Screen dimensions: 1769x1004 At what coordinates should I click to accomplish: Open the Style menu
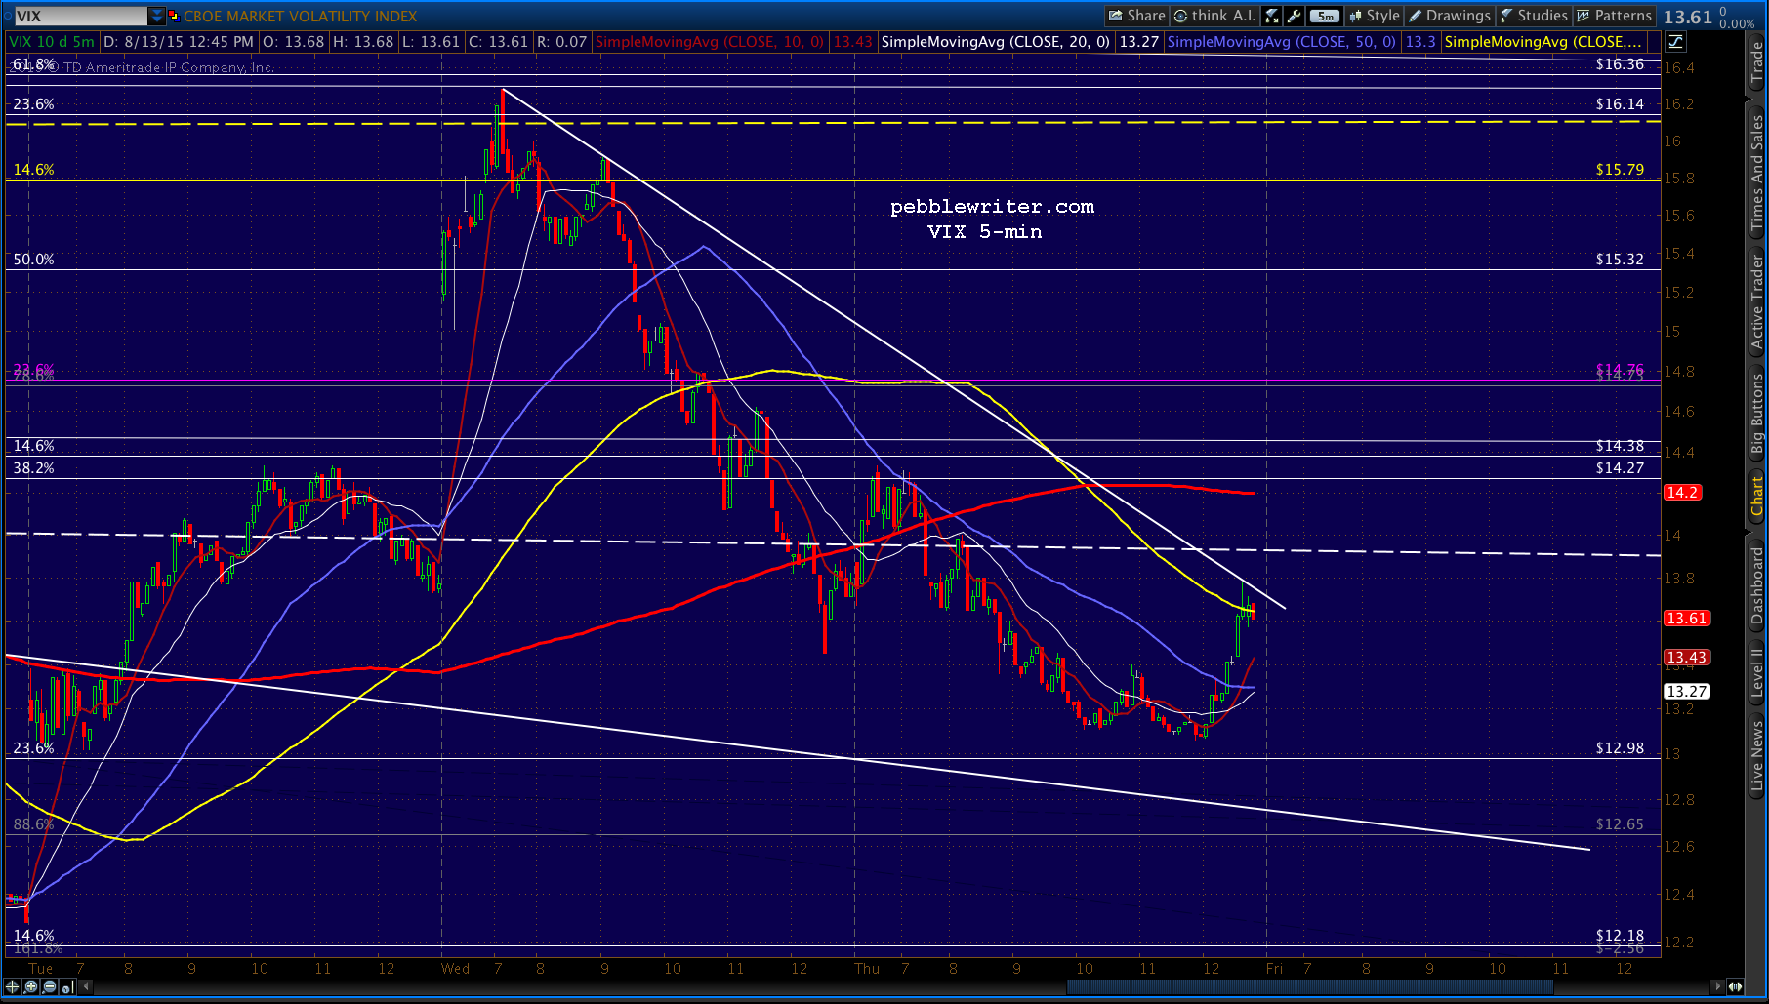[1375, 16]
